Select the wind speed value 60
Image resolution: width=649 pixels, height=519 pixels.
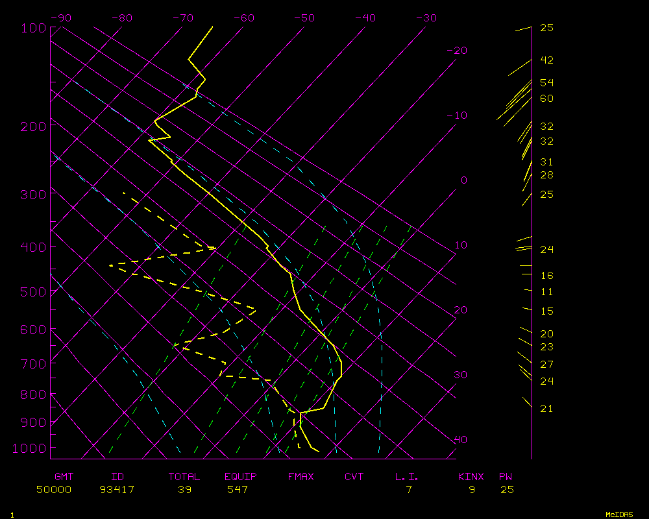pyautogui.click(x=546, y=99)
